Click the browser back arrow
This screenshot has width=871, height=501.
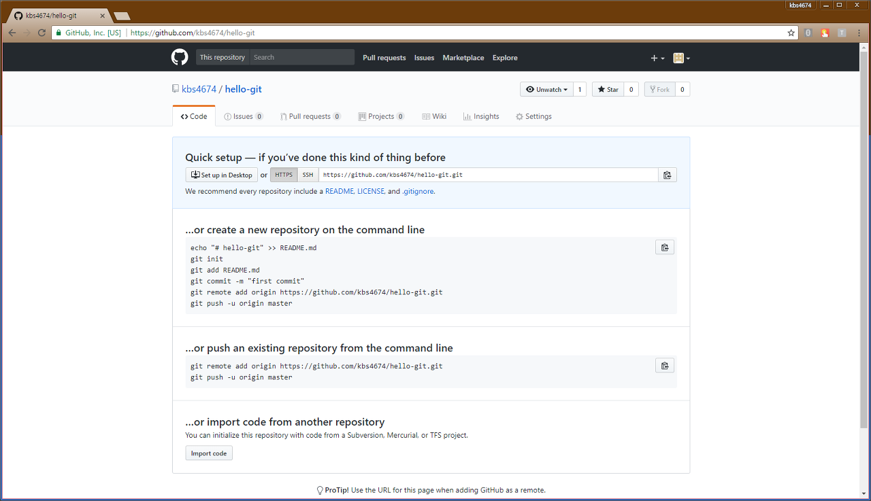(x=12, y=33)
